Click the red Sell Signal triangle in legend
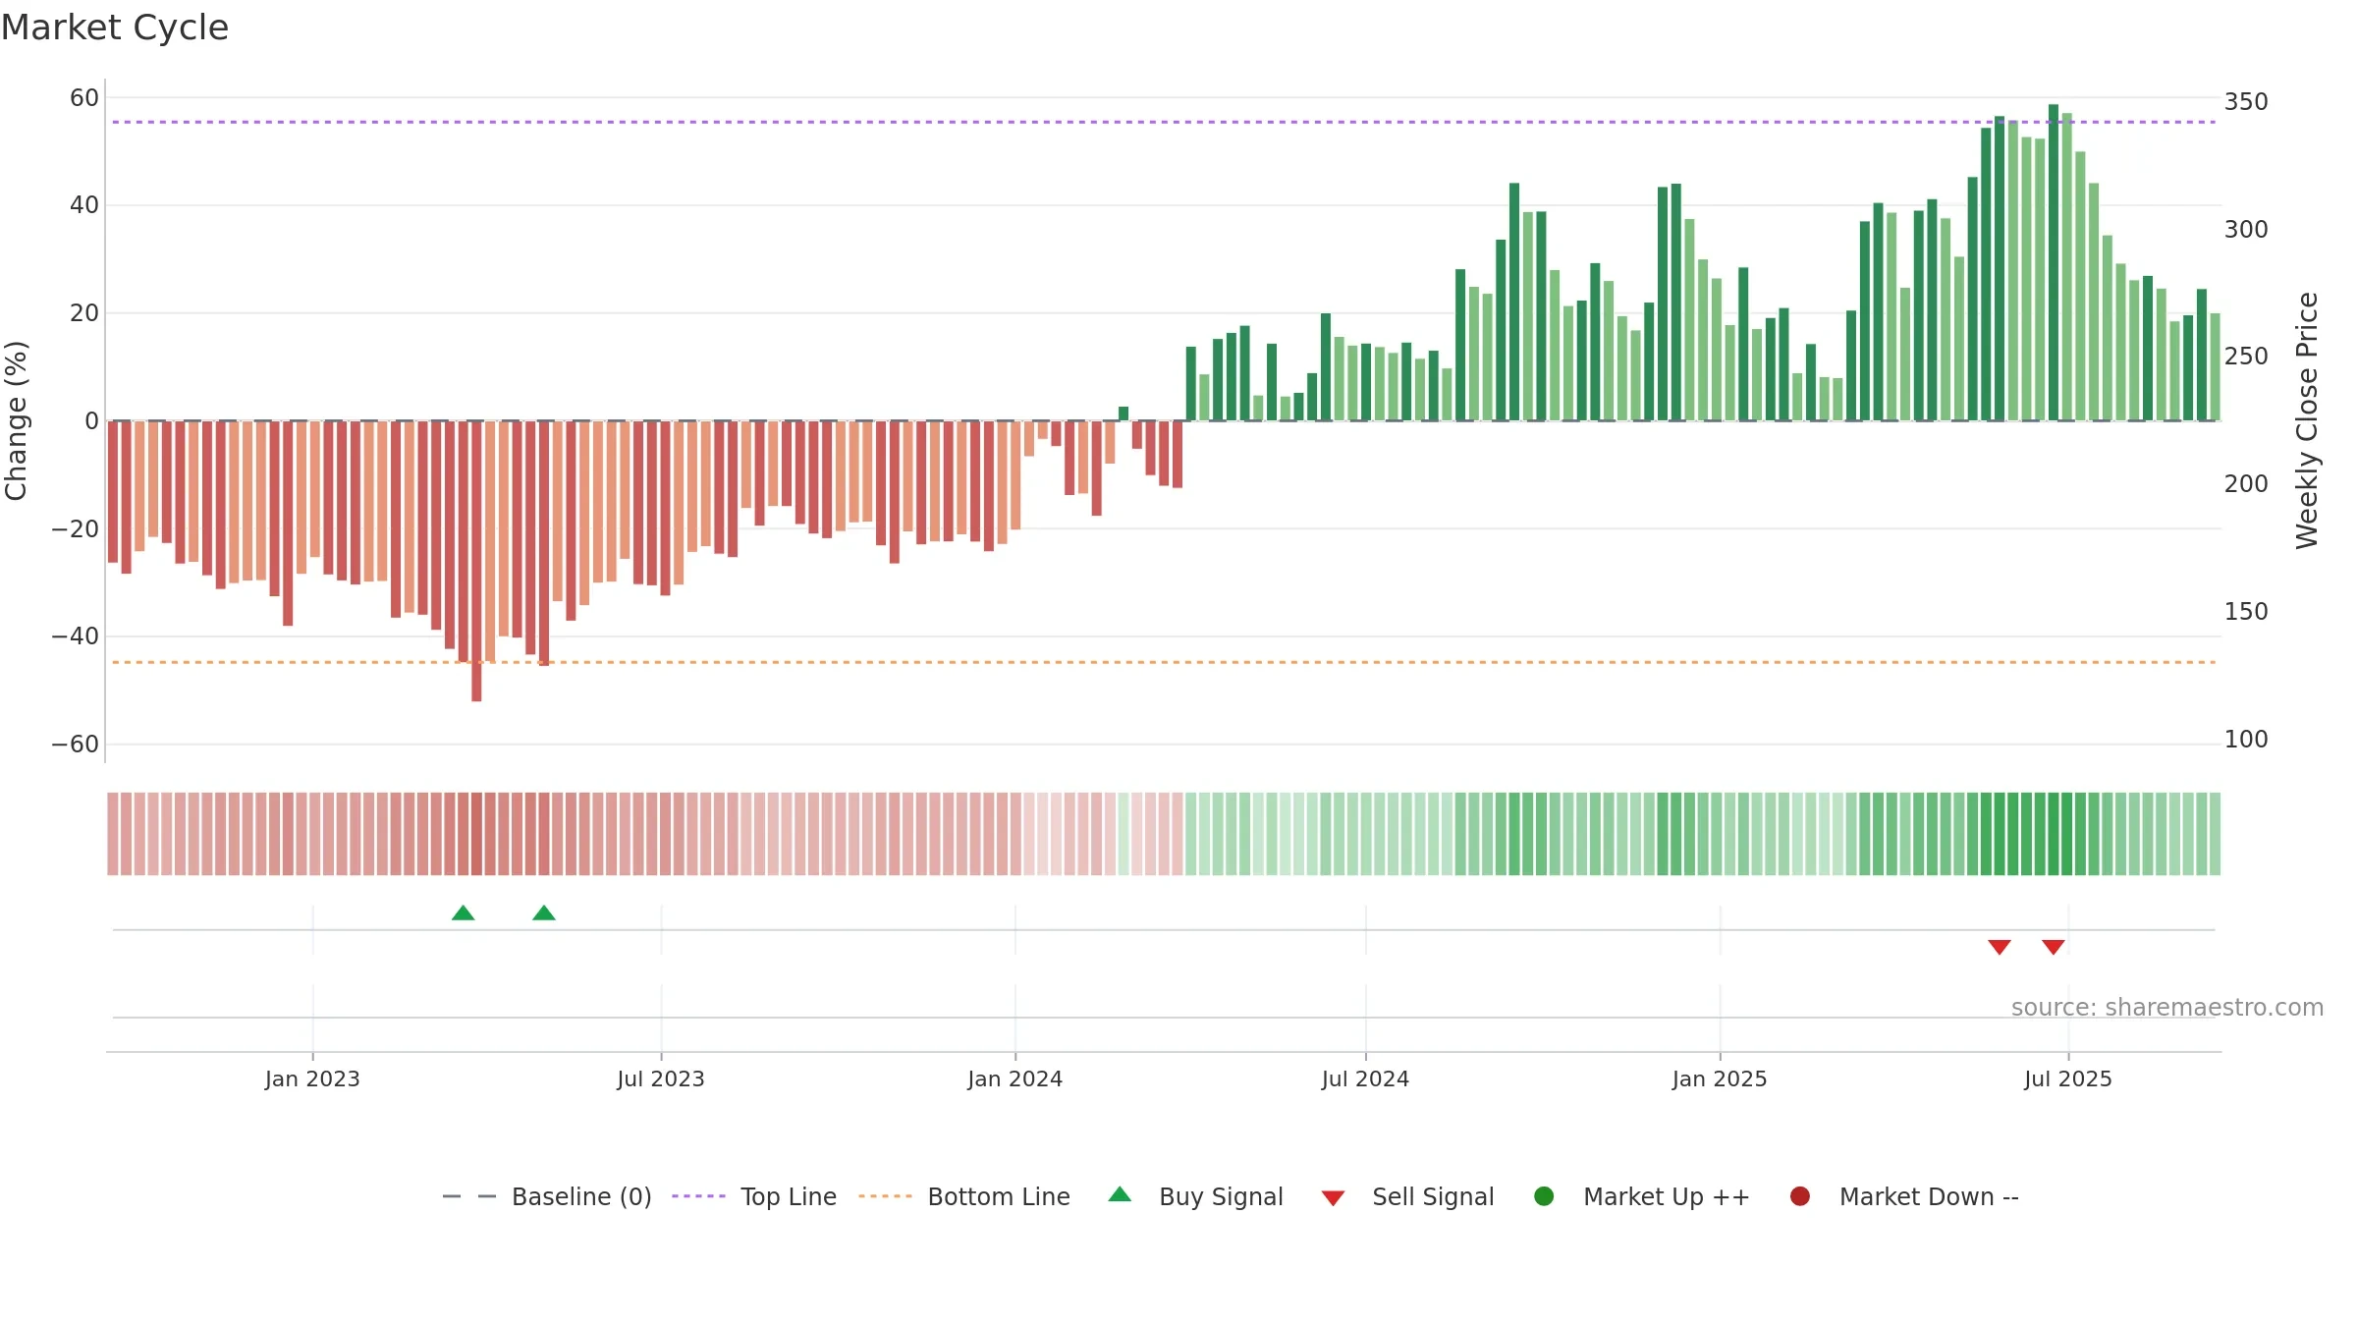Viewport: 2357px width, 1326px height. click(x=1333, y=1198)
